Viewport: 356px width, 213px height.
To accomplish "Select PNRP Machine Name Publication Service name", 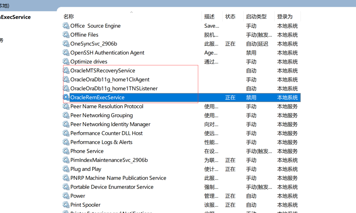I will pos(119,178).
